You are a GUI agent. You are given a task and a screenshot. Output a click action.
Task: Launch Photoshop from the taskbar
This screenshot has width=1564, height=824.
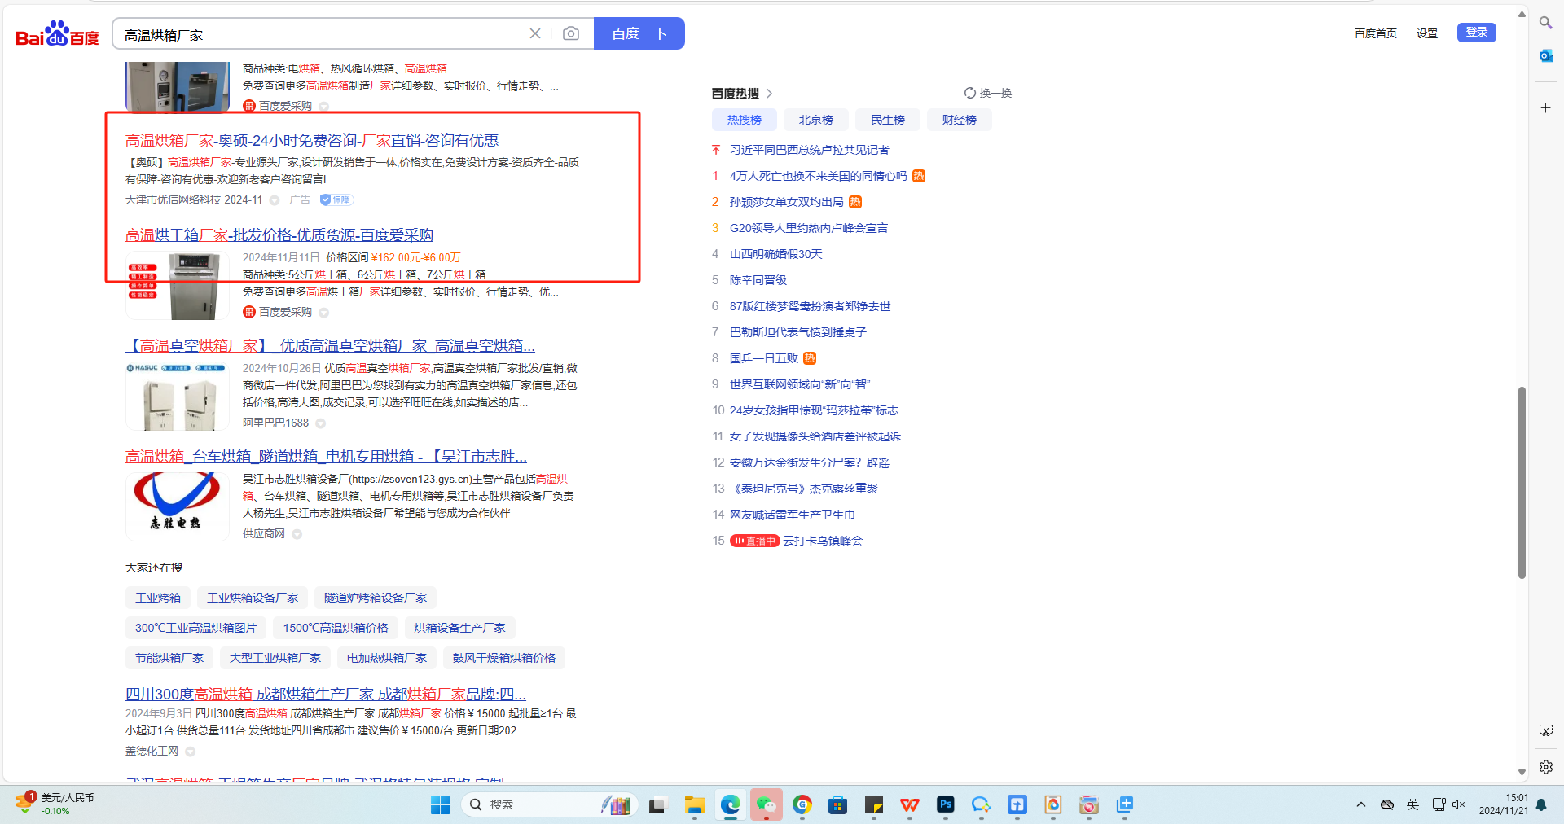[945, 804]
